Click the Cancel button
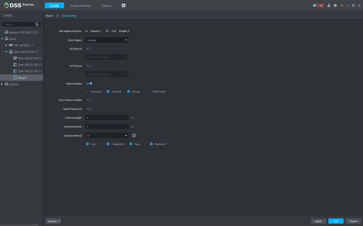Image resolution: width=363 pixels, height=226 pixels. point(353,221)
